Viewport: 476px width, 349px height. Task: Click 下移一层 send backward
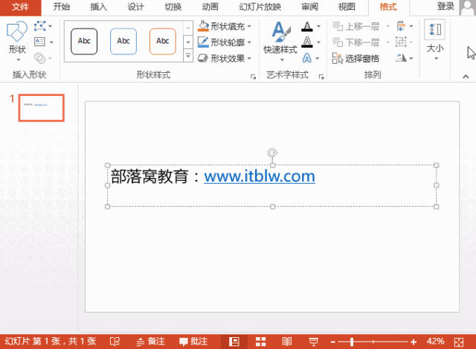[x=356, y=42]
